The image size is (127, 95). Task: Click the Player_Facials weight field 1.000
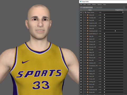click(101, 12)
